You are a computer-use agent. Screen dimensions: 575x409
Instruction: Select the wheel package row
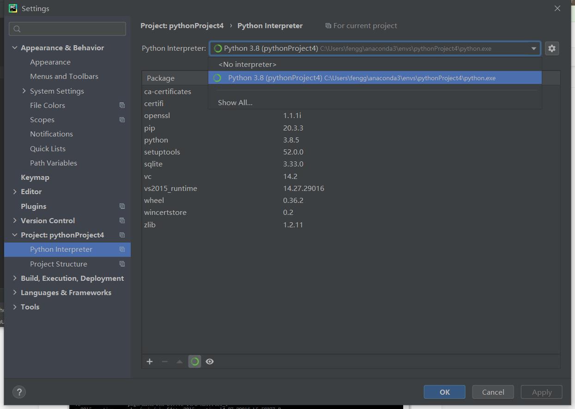(x=351, y=200)
